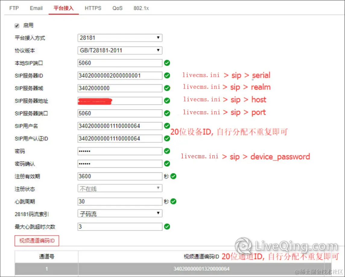Click the green checkmark after 注册有效期 seconds

(x=173, y=176)
